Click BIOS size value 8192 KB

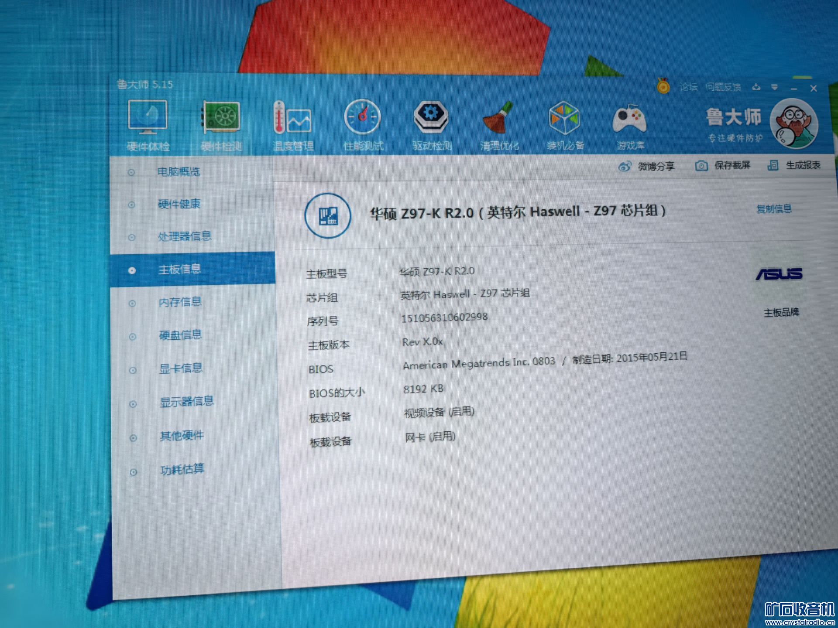(423, 389)
